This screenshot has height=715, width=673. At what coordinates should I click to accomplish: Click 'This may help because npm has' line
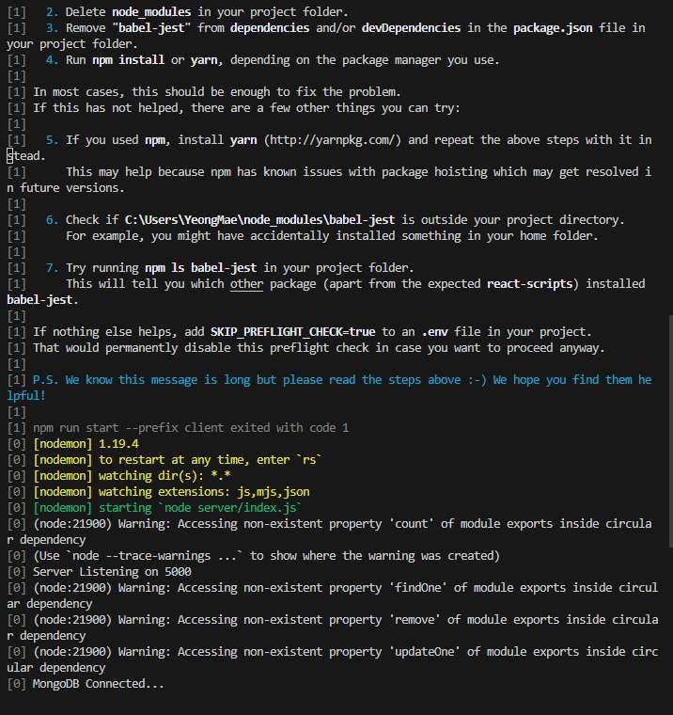[329, 180]
